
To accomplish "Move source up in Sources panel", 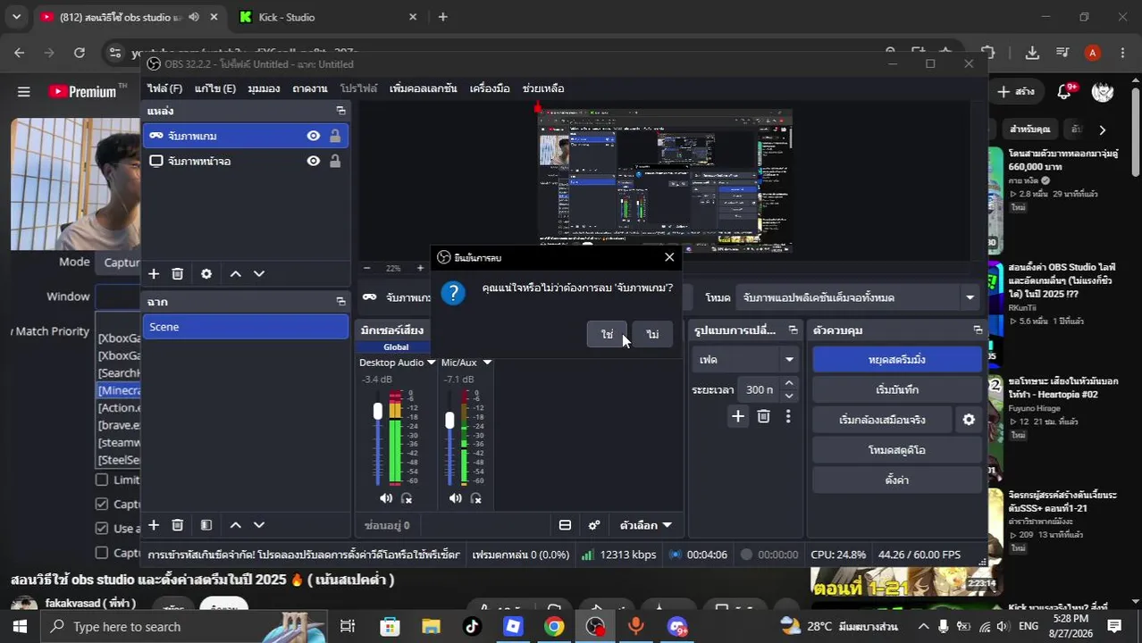I will (x=236, y=274).
